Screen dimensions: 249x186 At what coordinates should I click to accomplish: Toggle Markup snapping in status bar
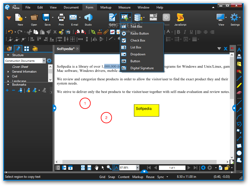(138, 177)
